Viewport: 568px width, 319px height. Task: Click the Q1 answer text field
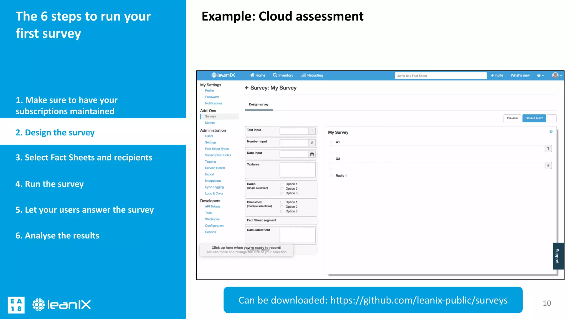[437, 148]
